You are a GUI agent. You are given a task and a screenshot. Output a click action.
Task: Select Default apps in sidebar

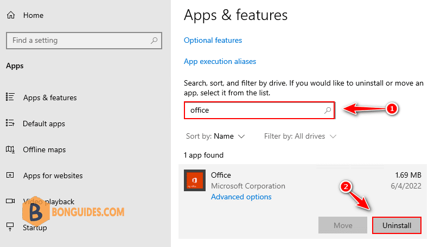coord(44,124)
